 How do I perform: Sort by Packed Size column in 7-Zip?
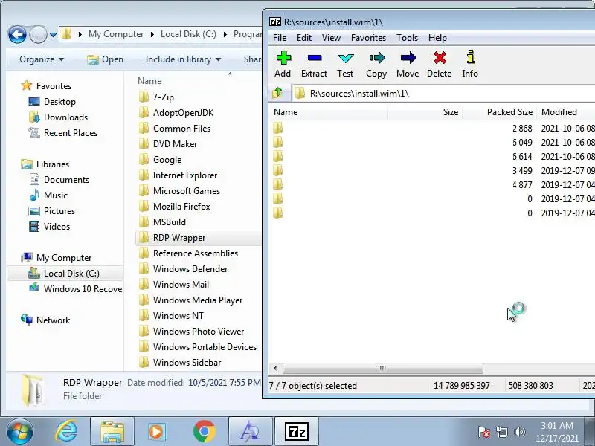pos(499,112)
